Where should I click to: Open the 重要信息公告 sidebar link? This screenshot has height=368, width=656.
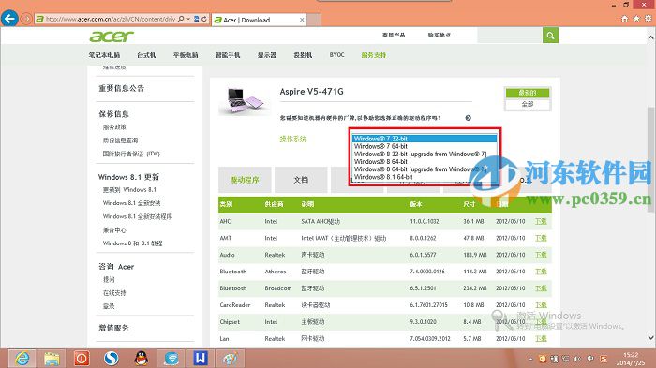tap(121, 88)
